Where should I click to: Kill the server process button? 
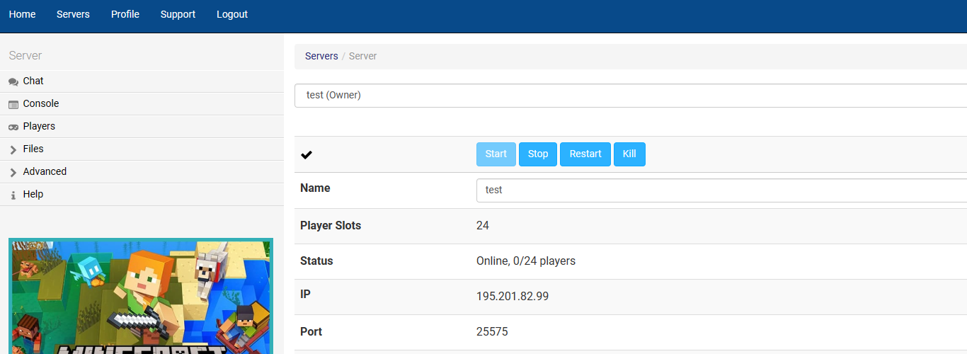pyautogui.click(x=629, y=154)
